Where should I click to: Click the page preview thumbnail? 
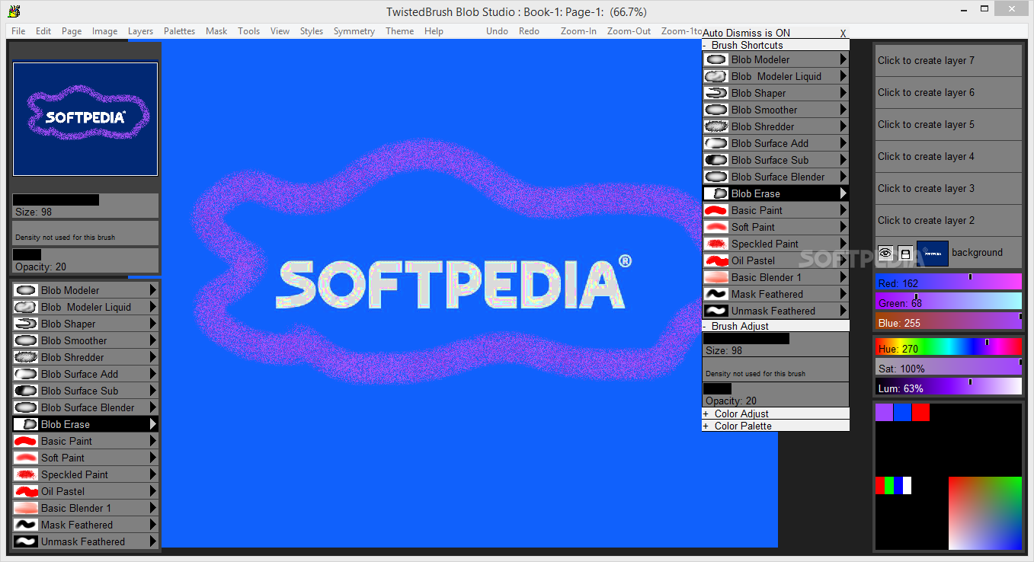point(85,119)
